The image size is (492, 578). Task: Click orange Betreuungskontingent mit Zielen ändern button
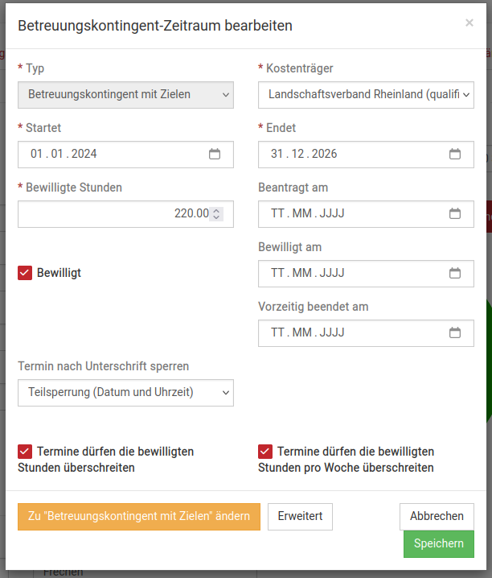[139, 516]
